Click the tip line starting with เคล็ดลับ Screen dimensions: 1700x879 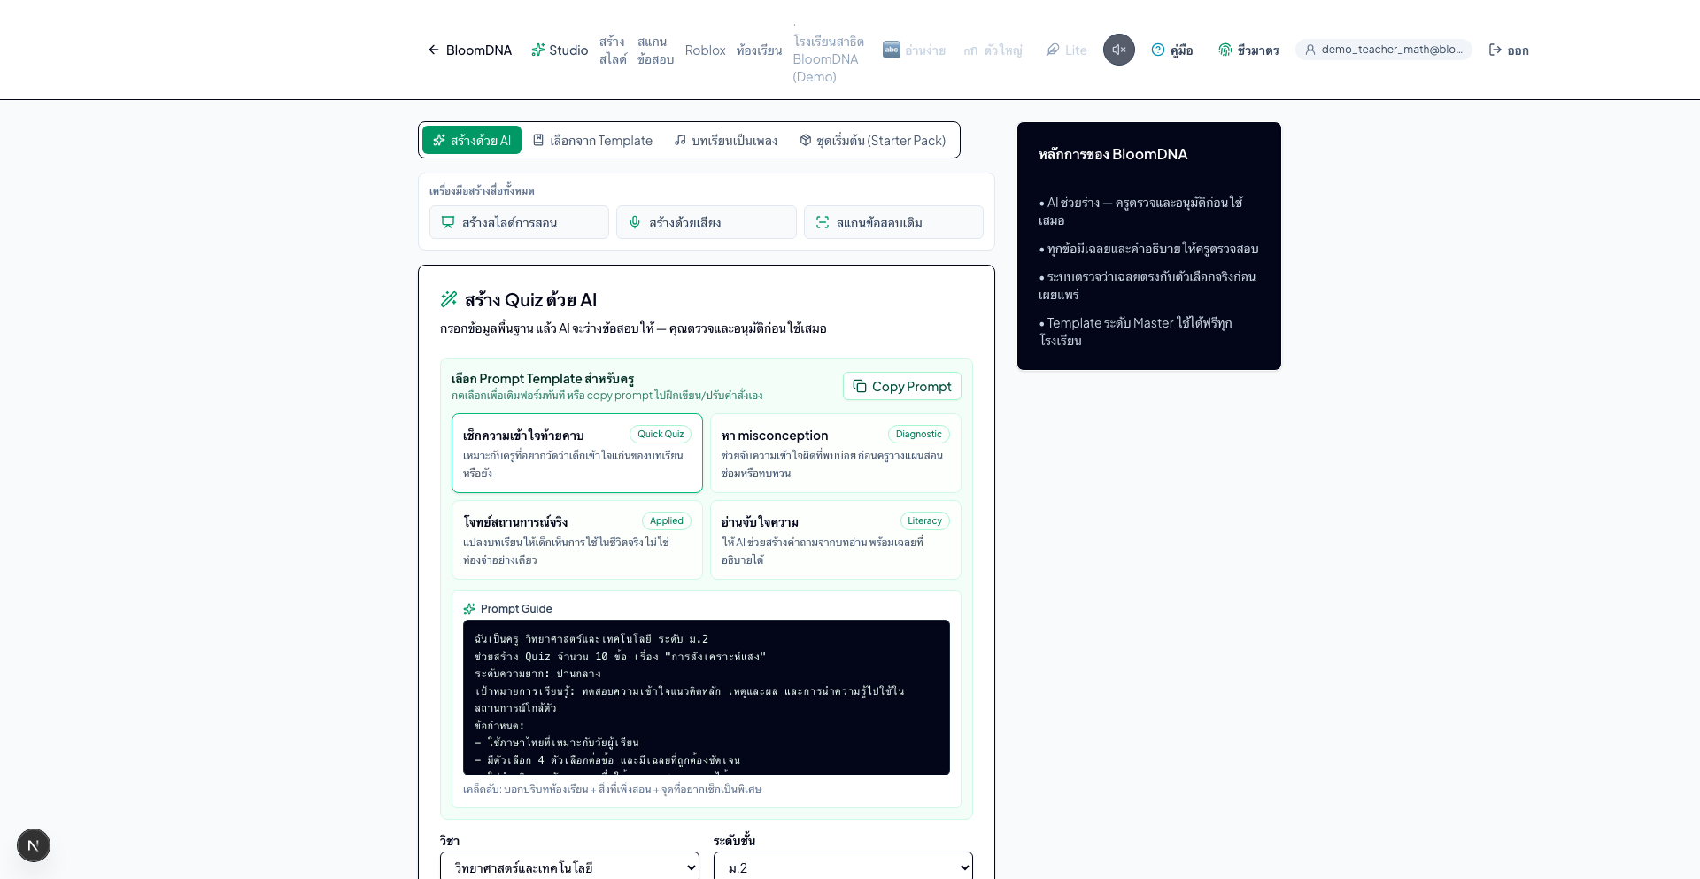[612, 789]
